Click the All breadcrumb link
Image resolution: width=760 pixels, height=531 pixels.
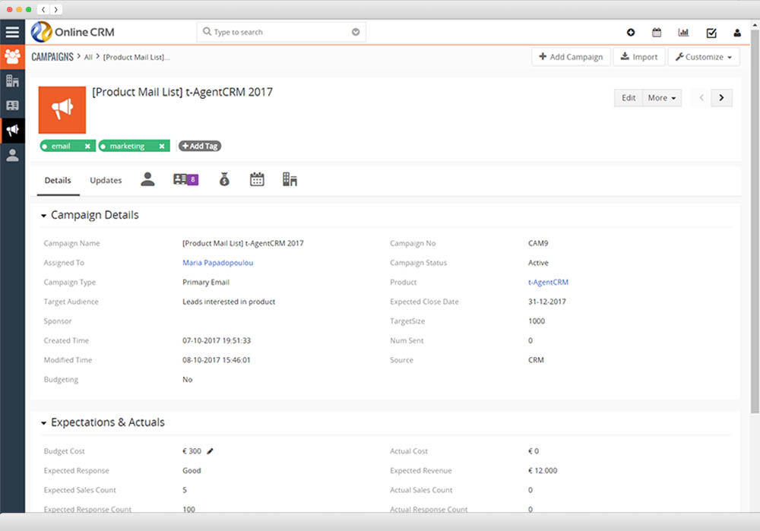click(88, 57)
